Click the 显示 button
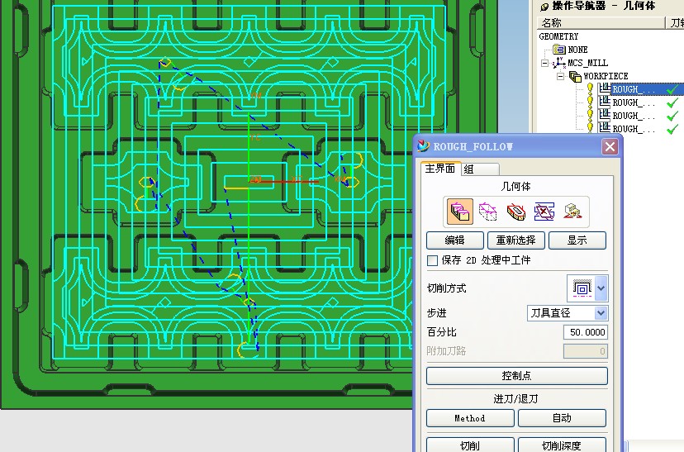684x452 pixels. tap(577, 240)
